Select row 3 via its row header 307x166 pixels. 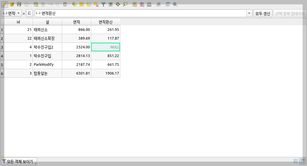[x=2, y=47]
